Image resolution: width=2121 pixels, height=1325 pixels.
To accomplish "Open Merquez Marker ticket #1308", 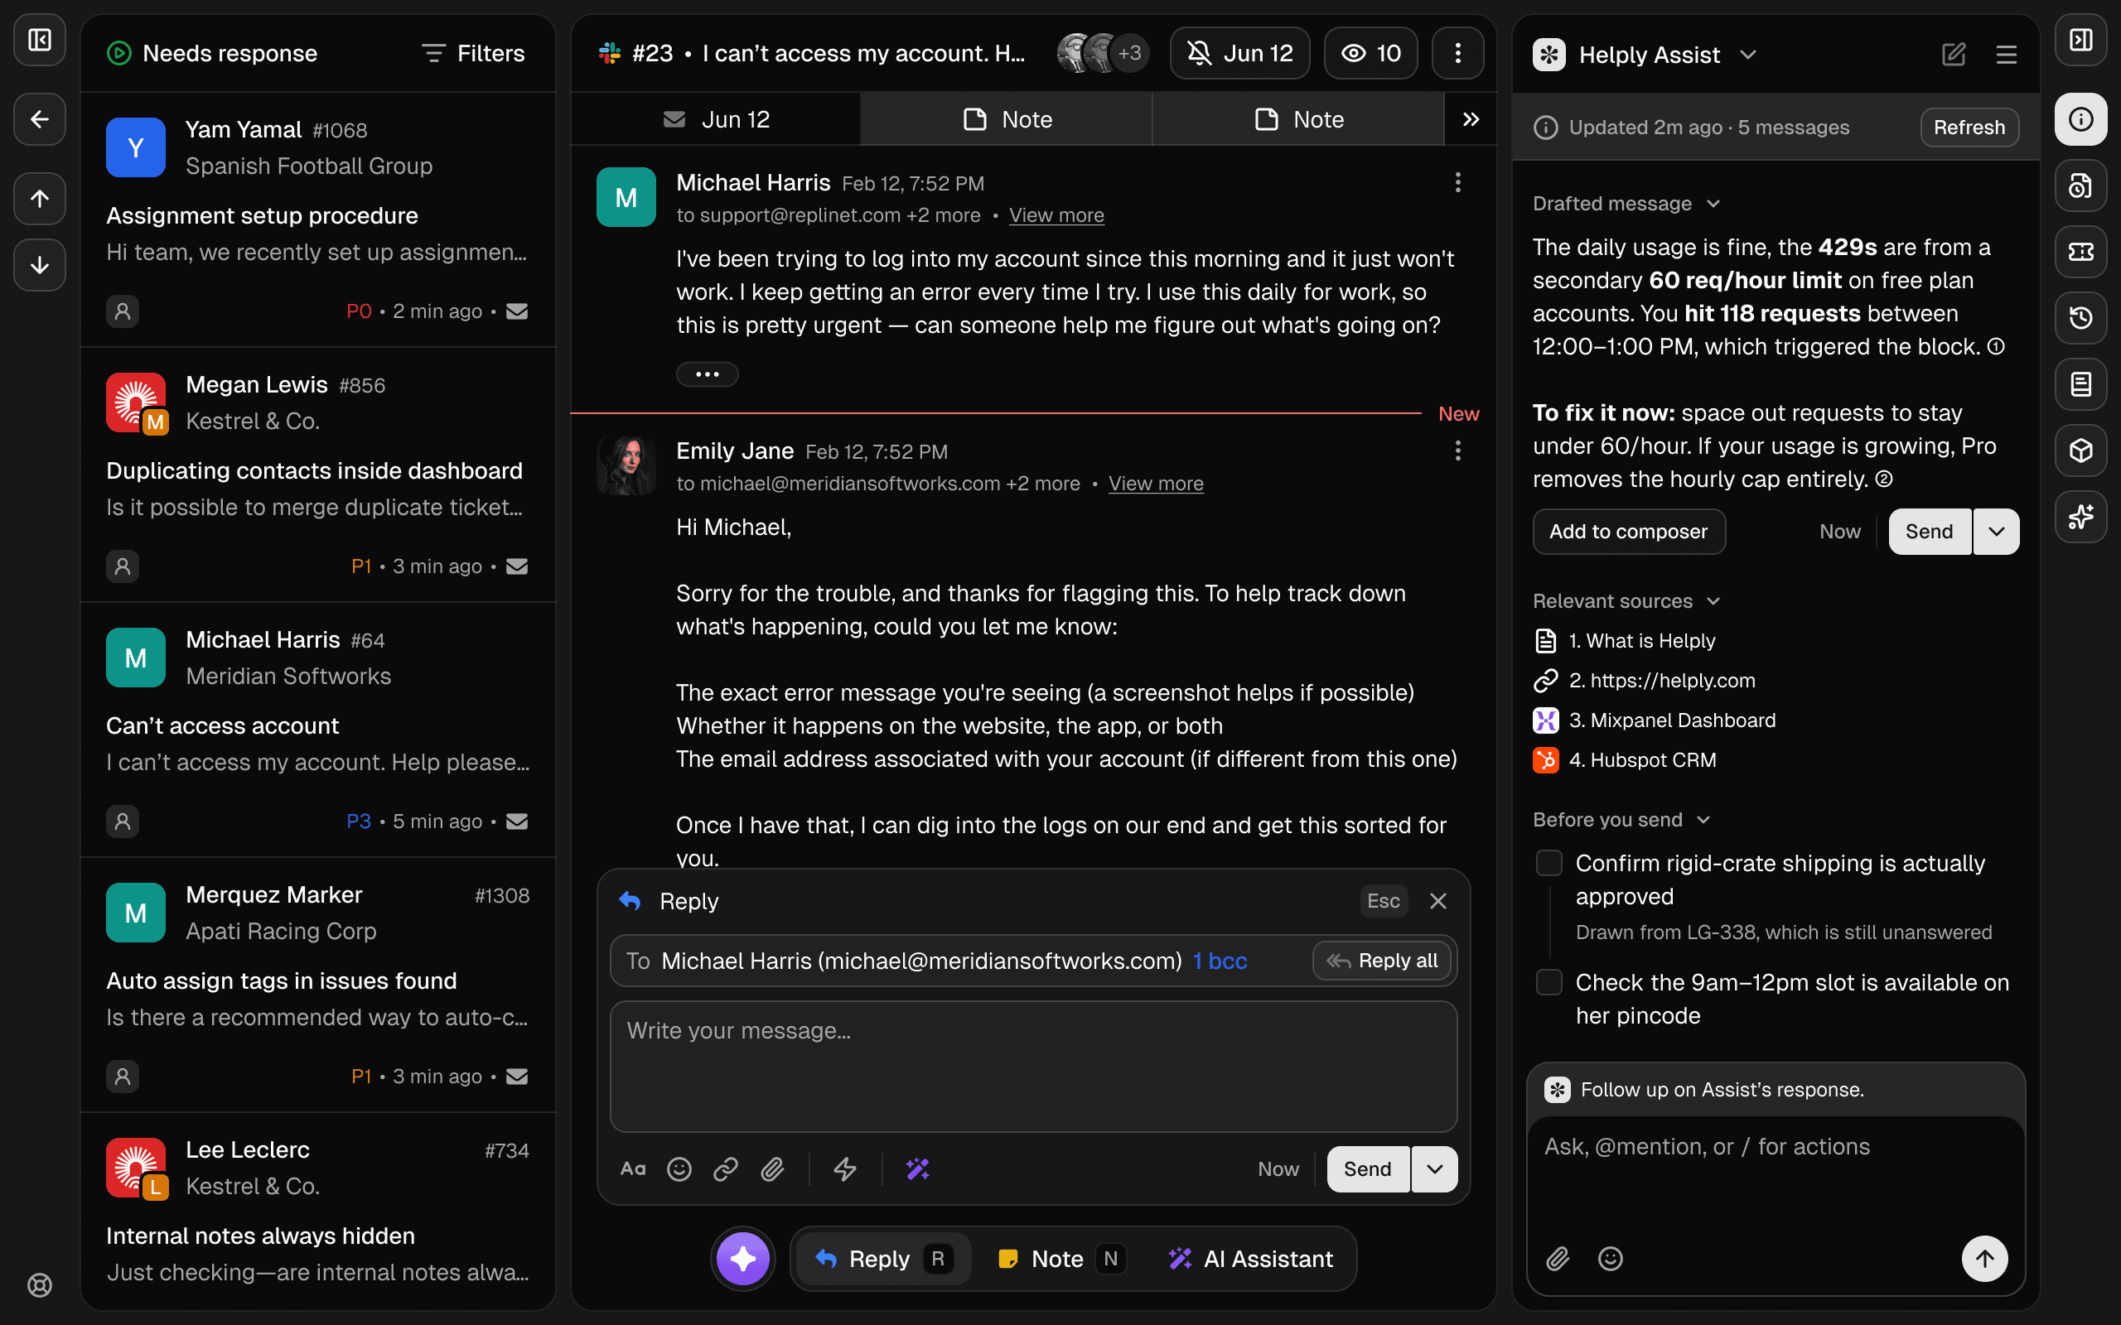I will (x=317, y=985).
